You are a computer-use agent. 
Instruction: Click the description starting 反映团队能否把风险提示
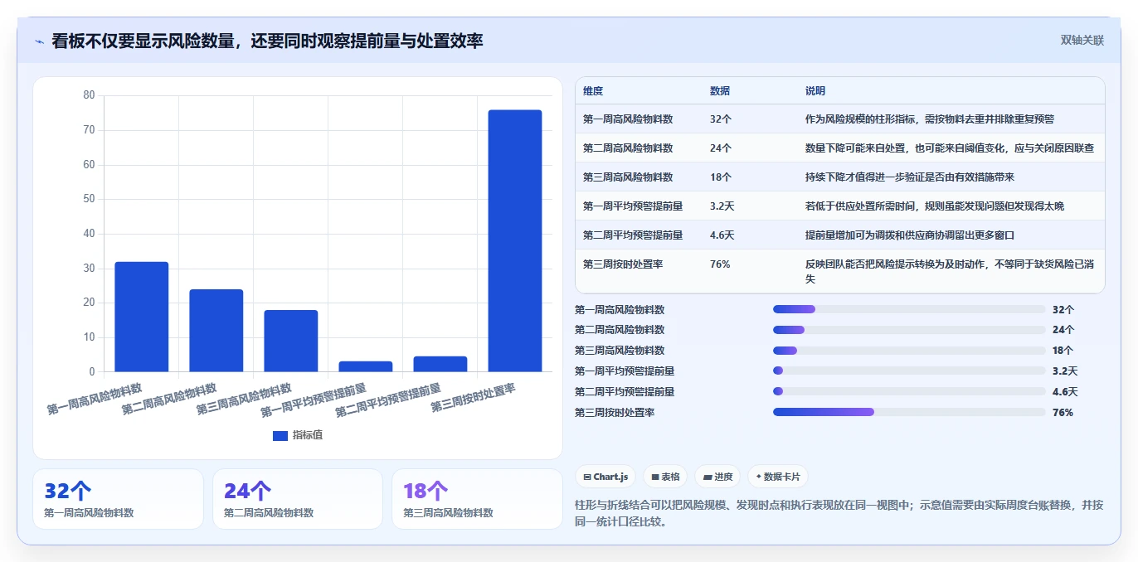pos(950,271)
